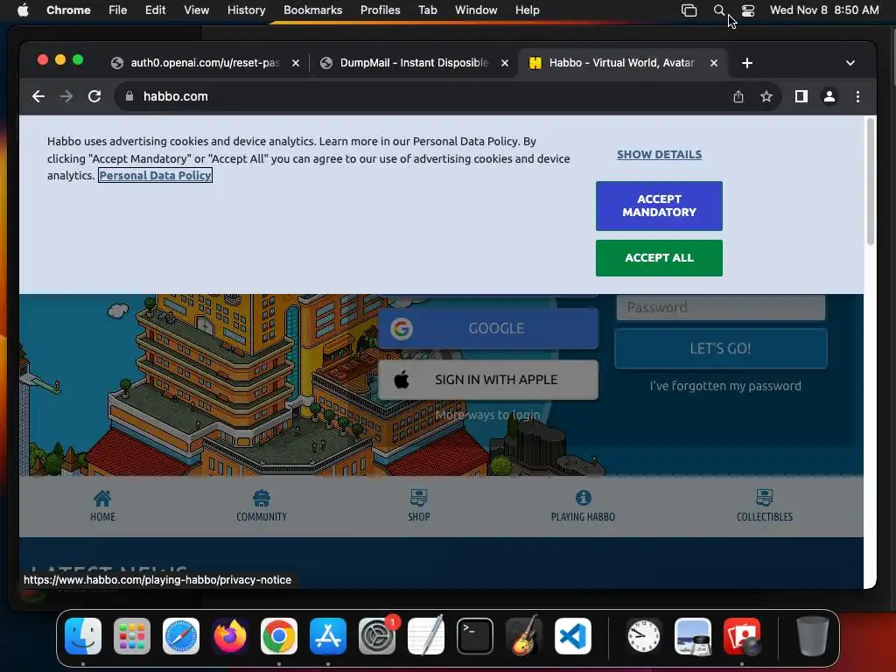The width and height of the screenshot is (896, 672).
Task: Bookmark this page with star icon
Action: click(x=766, y=96)
